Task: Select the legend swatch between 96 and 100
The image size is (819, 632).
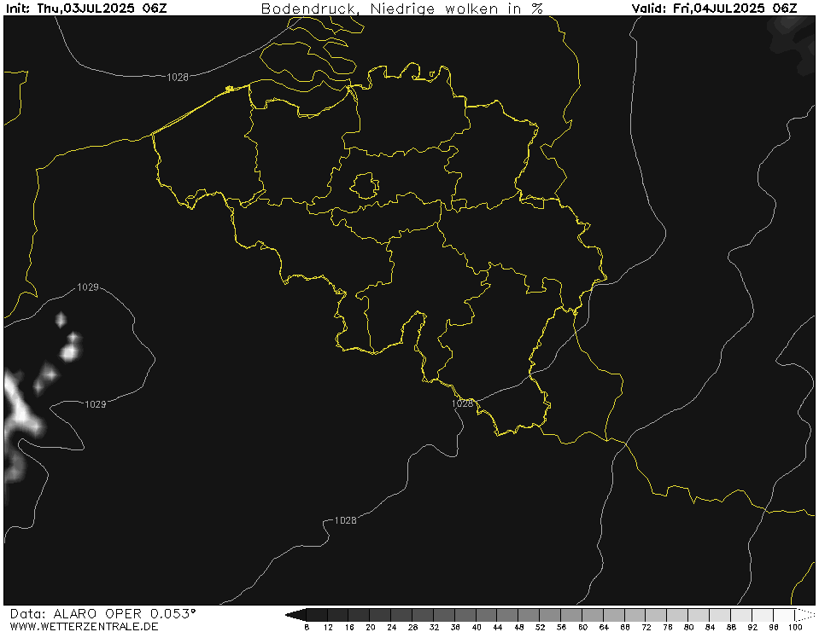Action: [784, 615]
